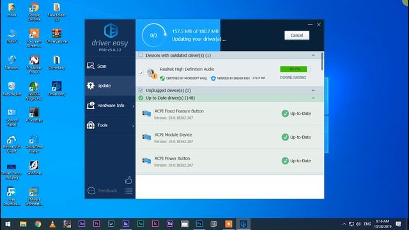The width and height of the screenshot is (409, 230).
Task: Show hidden system tray icons
Action: 344,224
